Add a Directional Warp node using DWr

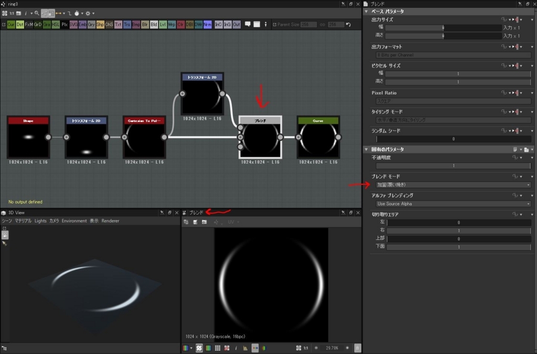pos(198,25)
